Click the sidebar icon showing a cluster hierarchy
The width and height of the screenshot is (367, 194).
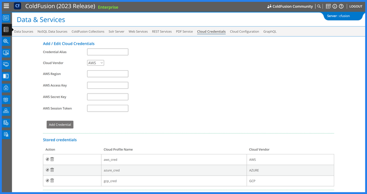[x=6, y=111]
